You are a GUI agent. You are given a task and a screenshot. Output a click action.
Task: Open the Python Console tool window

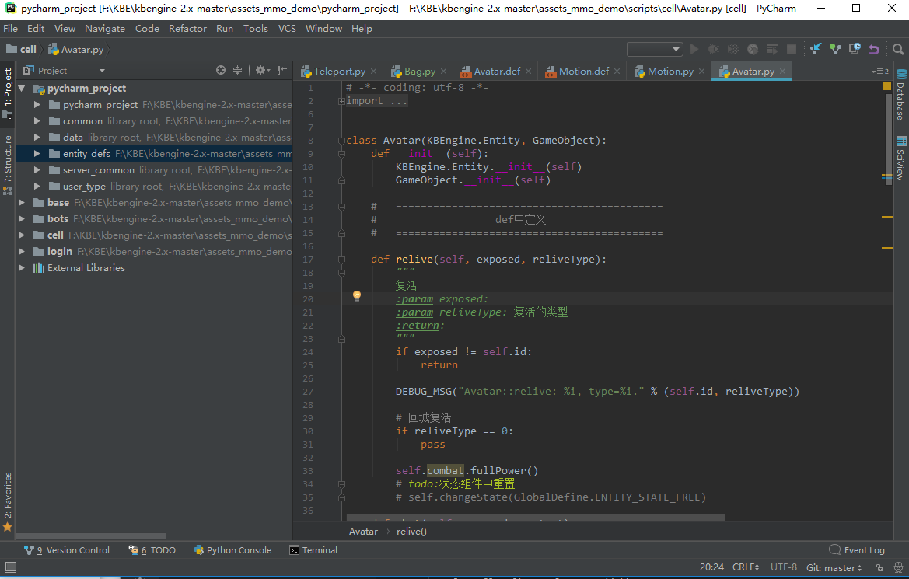click(x=232, y=550)
